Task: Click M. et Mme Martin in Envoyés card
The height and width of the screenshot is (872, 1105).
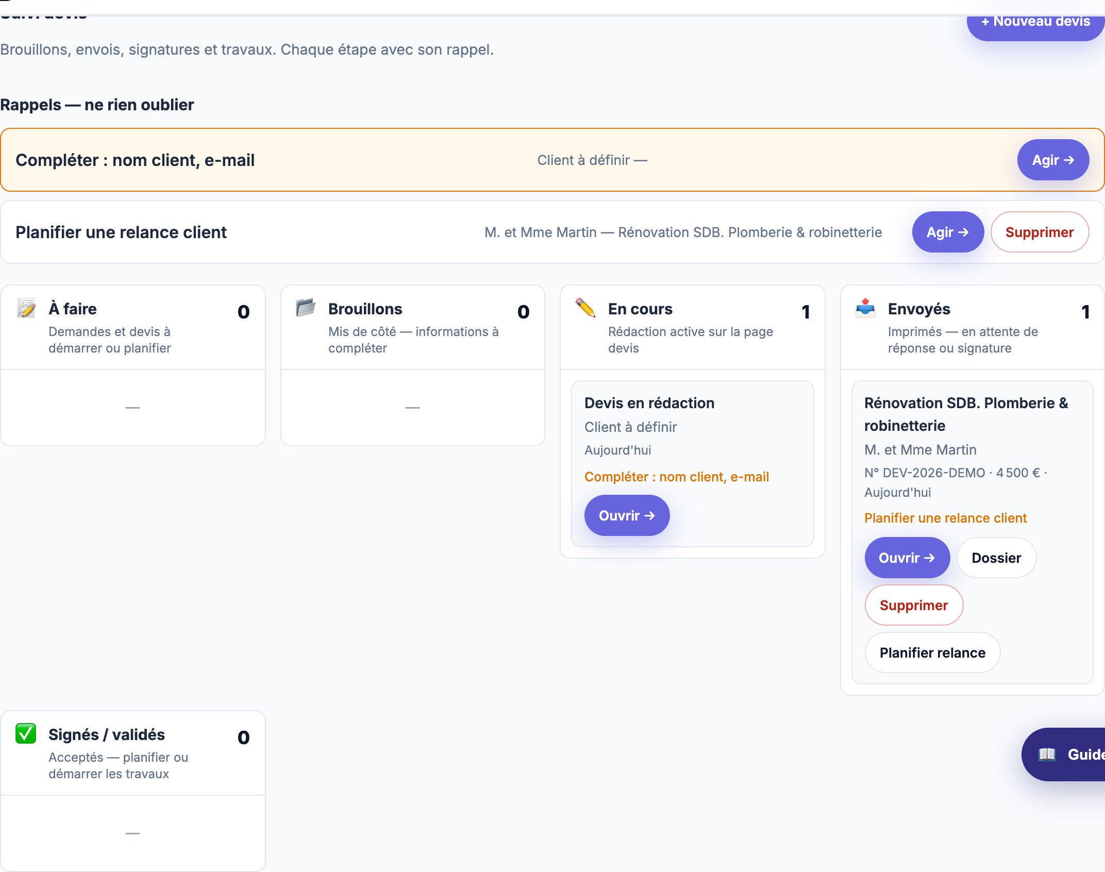Action: [920, 450]
